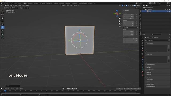Jump to the timeline start frame
Image resolution: width=171 pixels, height=96 pixels.
coord(67,89)
